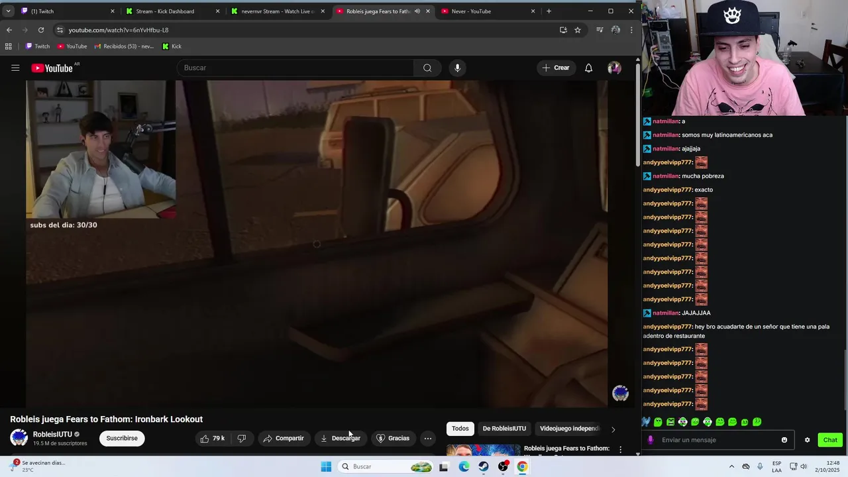Open the Kick bookmark

point(172,46)
